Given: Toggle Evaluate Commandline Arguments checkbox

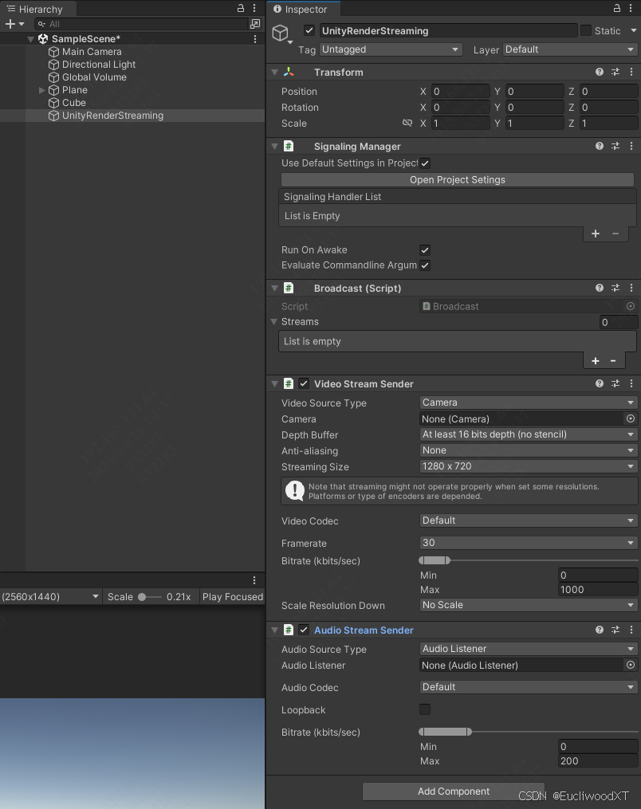Looking at the screenshot, I should pos(425,265).
